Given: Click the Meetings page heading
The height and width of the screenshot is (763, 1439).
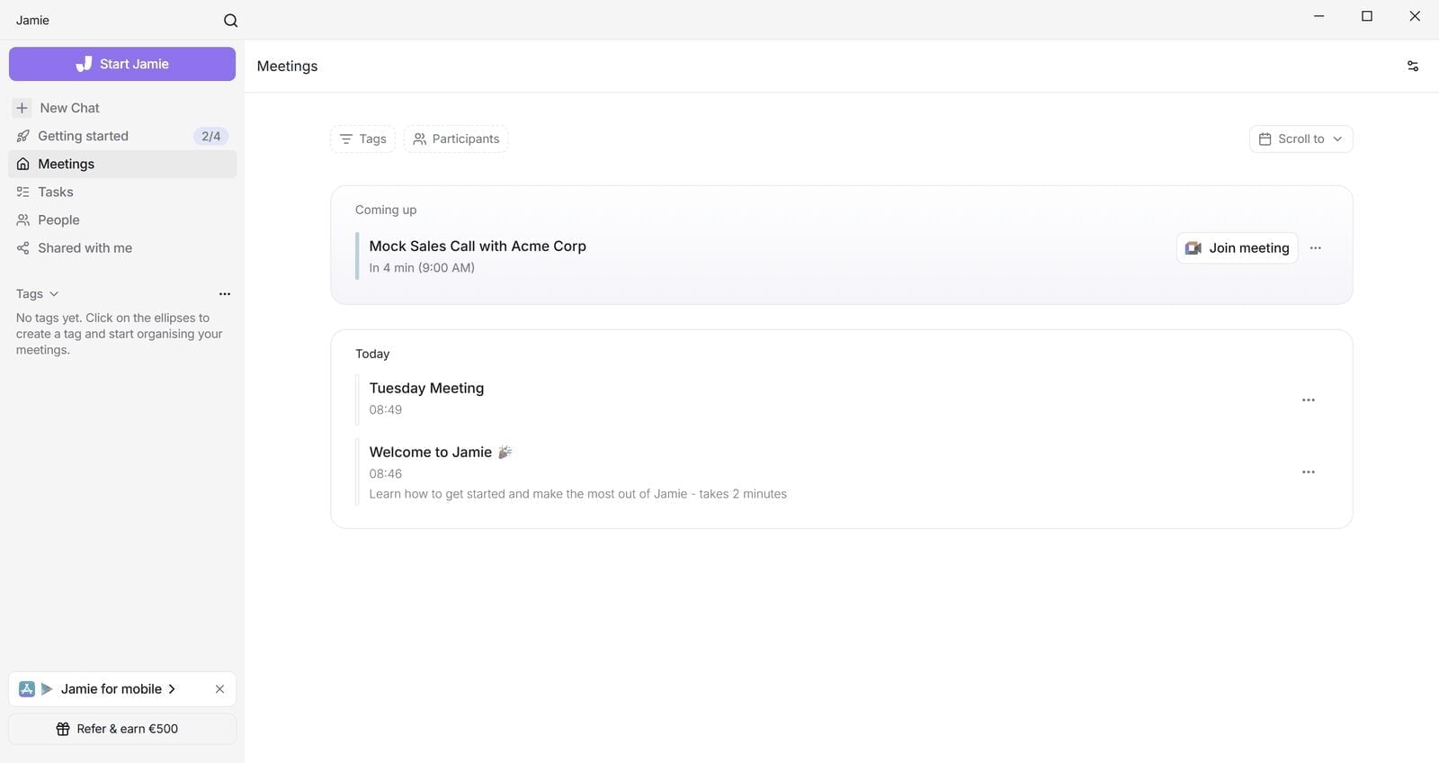Looking at the screenshot, I should 287,66.
